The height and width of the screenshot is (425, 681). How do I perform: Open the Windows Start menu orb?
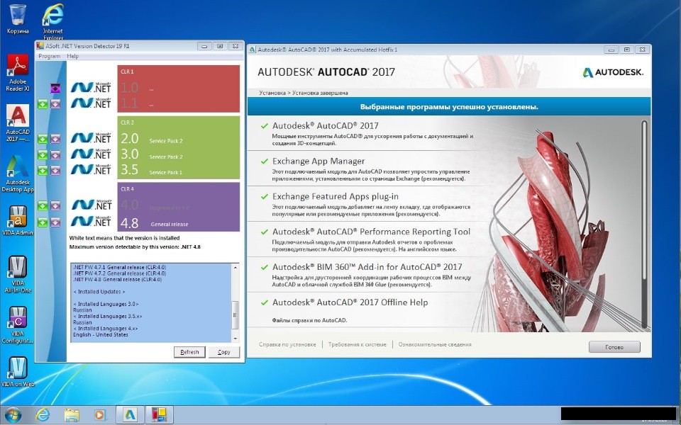tap(13, 415)
